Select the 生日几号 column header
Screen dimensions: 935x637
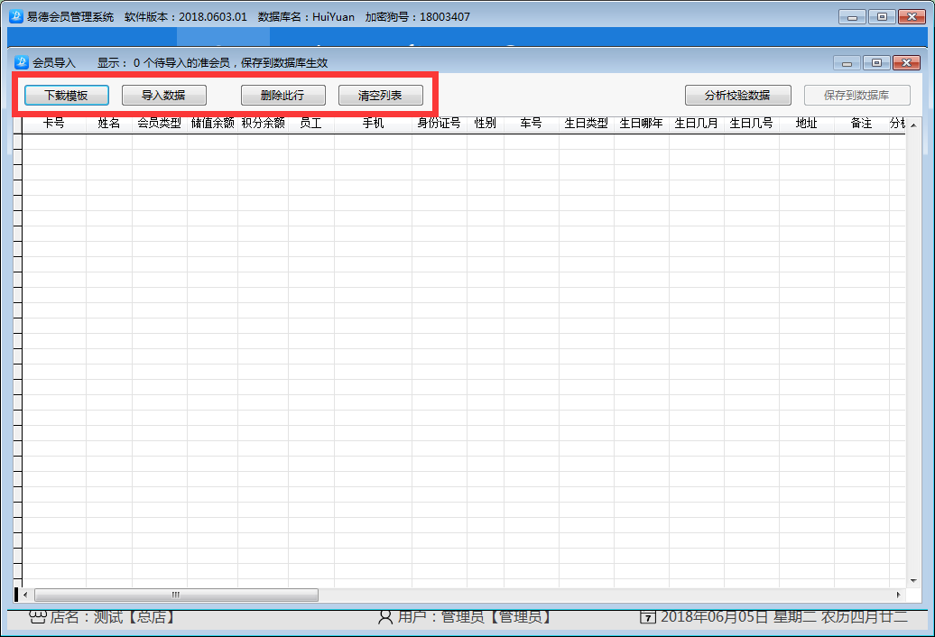751,124
